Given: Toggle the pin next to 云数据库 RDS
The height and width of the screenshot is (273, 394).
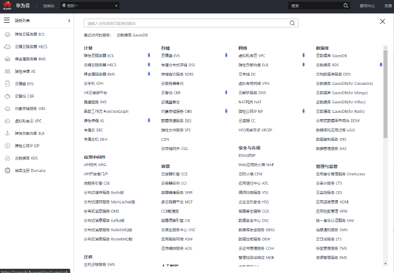Looking at the screenshot, I should (380, 65).
